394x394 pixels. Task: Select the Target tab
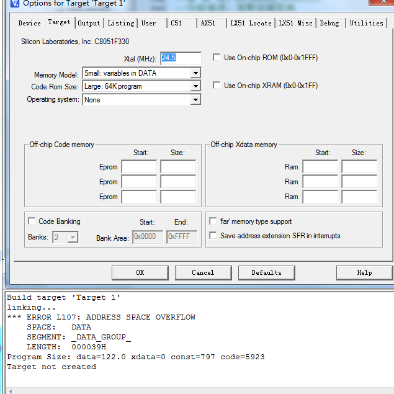tap(60, 22)
